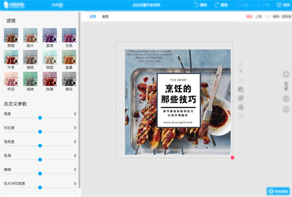Apply the 日系 filter thumbnail
292x197 pixels.
69,35
